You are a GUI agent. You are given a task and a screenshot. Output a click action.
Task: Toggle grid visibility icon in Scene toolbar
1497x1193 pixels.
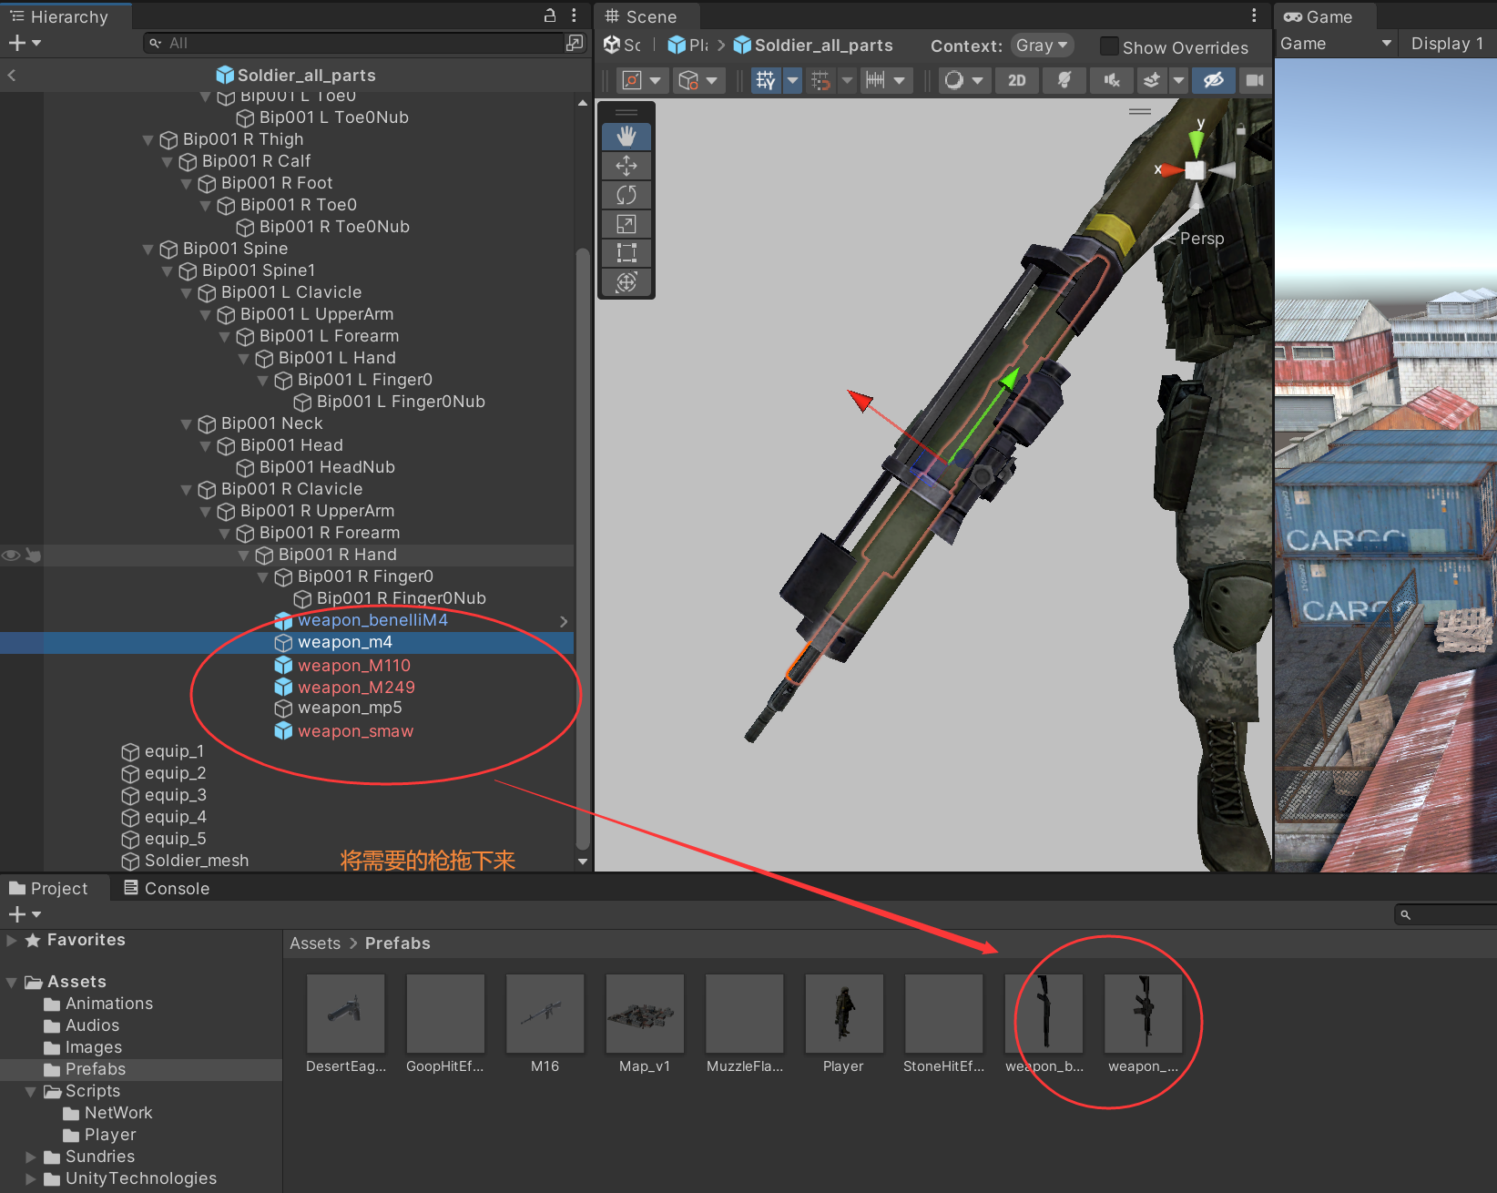766,81
